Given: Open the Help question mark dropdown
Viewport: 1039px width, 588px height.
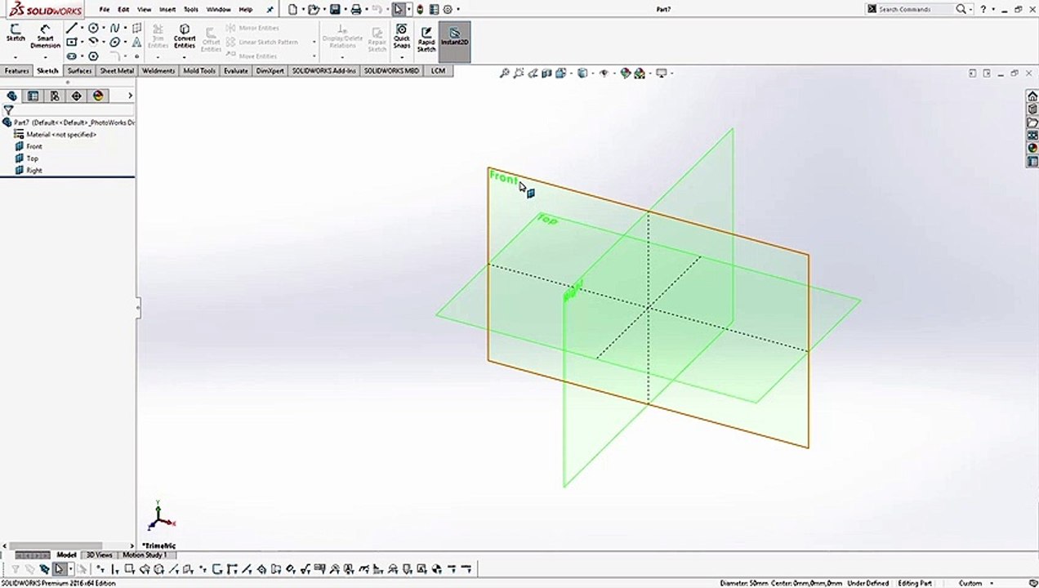Looking at the screenshot, I should [993, 9].
